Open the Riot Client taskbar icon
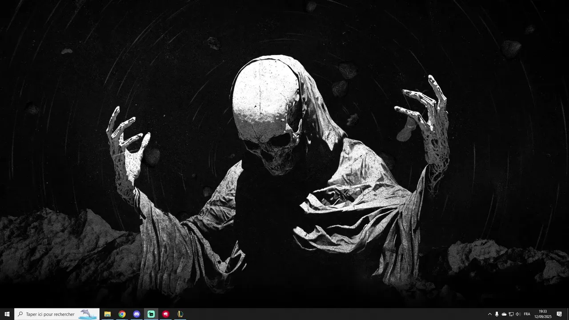569x320 pixels. click(x=166, y=314)
